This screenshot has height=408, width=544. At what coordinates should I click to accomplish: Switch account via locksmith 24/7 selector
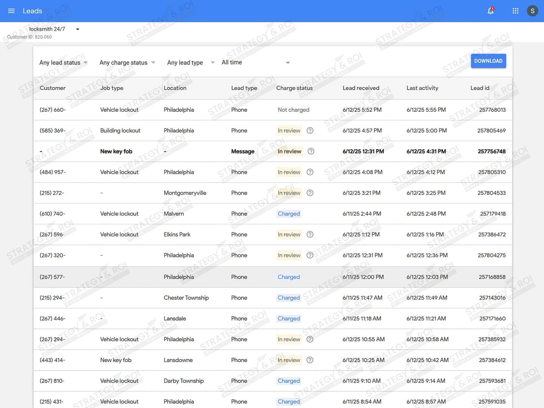[x=54, y=29]
